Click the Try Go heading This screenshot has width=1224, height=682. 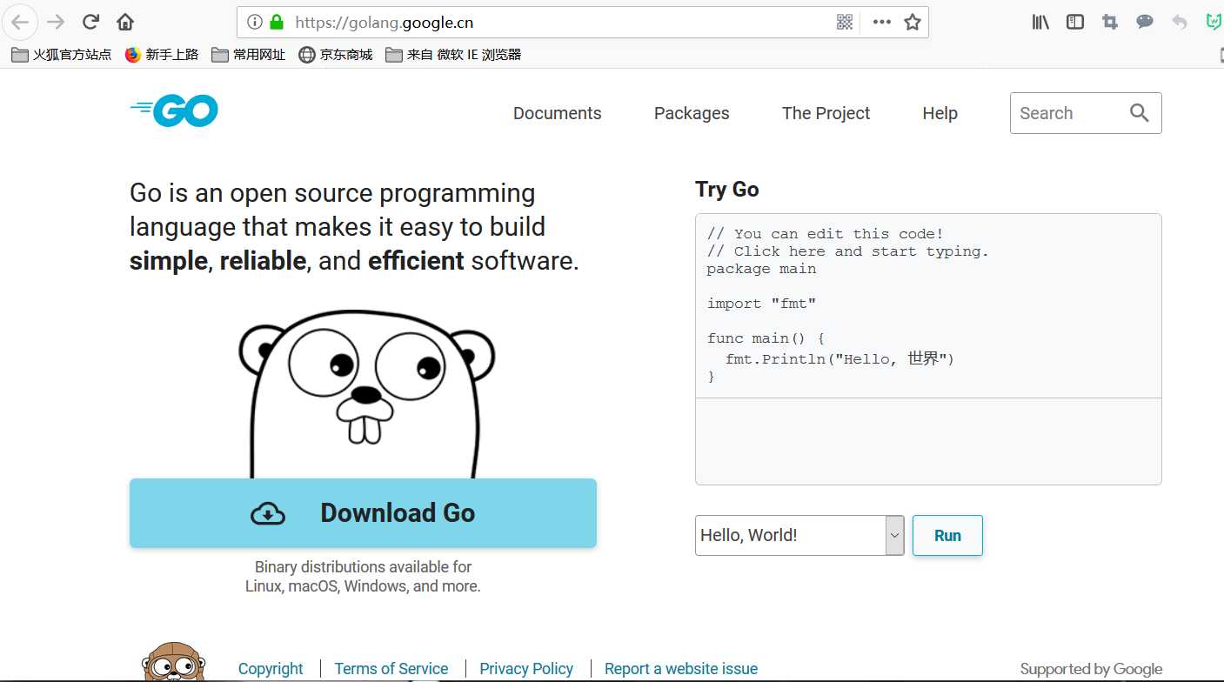pos(727,190)
